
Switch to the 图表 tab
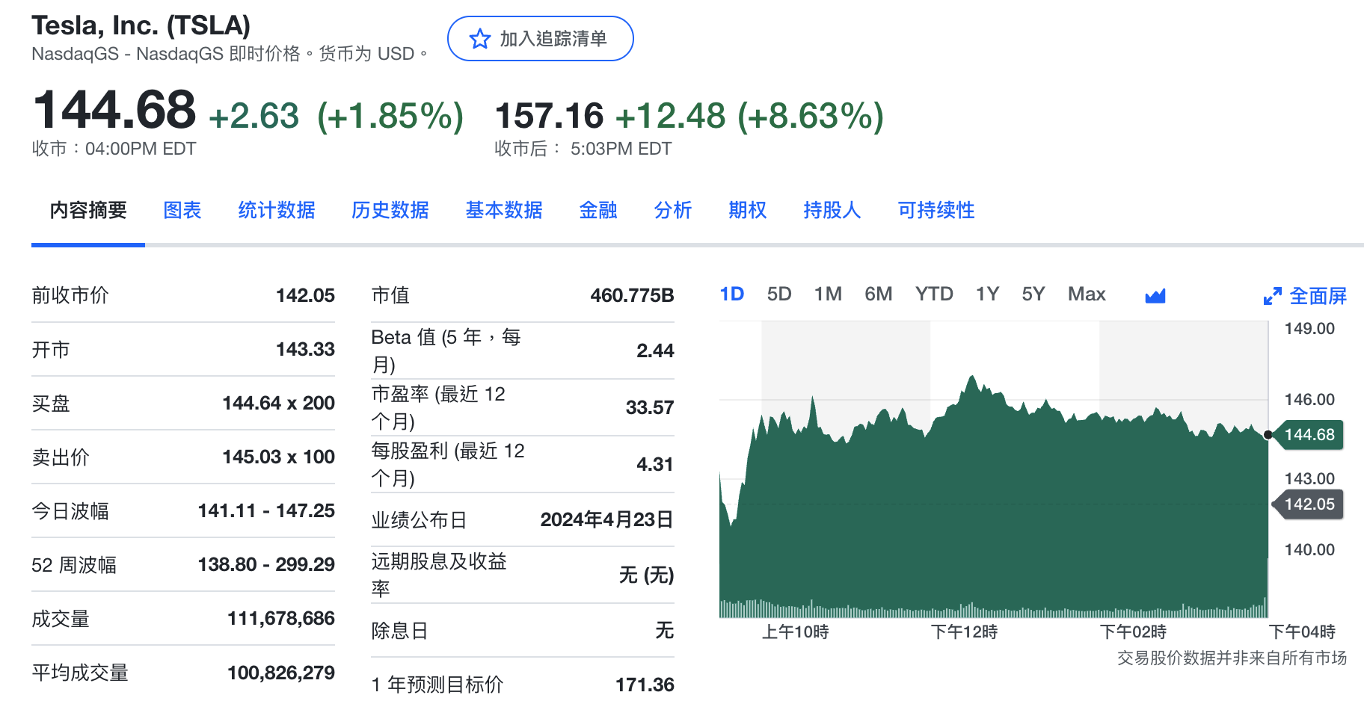(182, 211)
